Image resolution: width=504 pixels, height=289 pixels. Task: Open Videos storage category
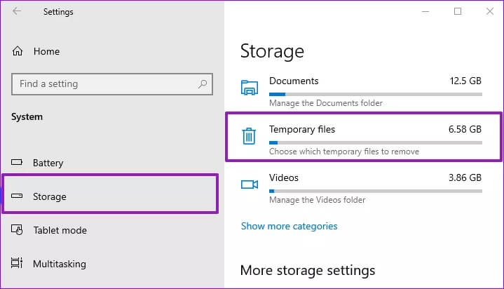[361, 188]
